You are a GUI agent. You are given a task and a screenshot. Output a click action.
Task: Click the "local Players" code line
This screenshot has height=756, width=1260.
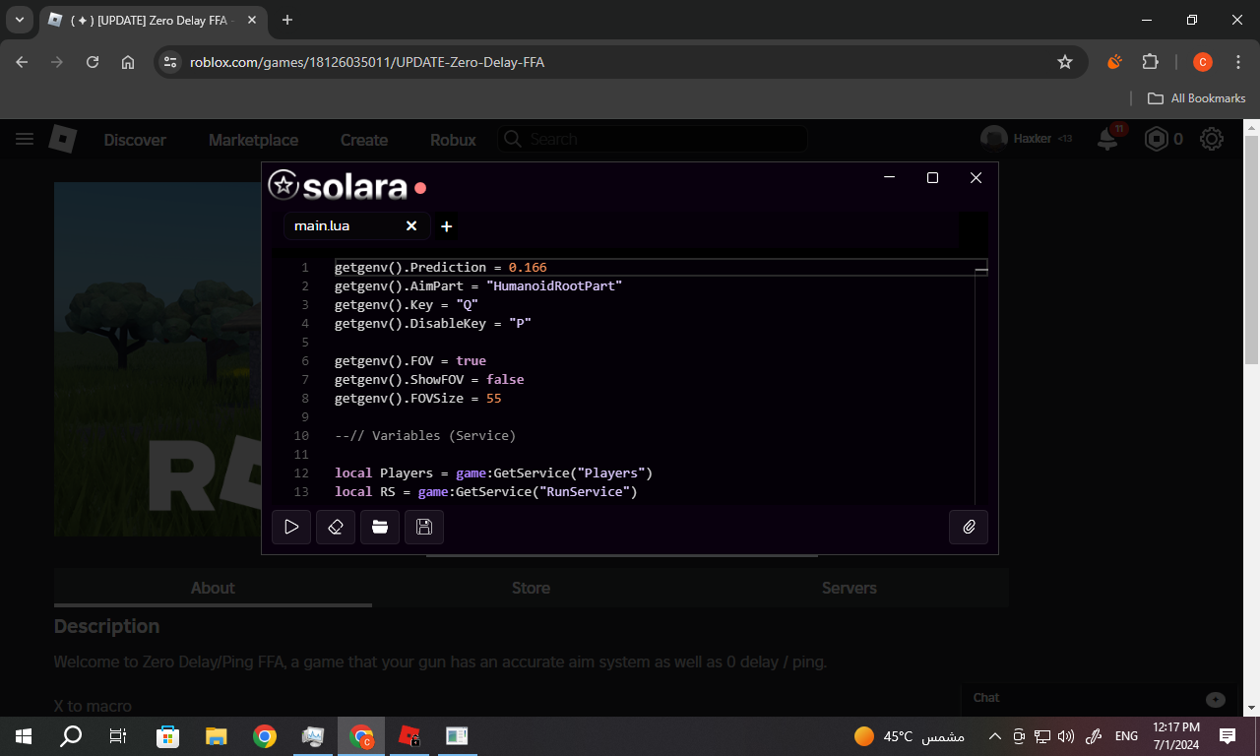[x=494, y=473]
